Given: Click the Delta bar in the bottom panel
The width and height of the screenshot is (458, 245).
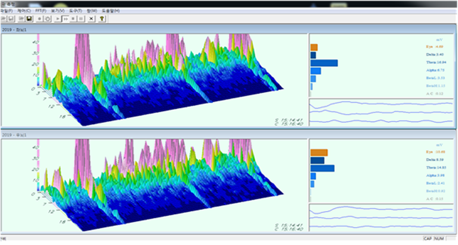Looking at the screenshot, I should (x=317, y=160).
